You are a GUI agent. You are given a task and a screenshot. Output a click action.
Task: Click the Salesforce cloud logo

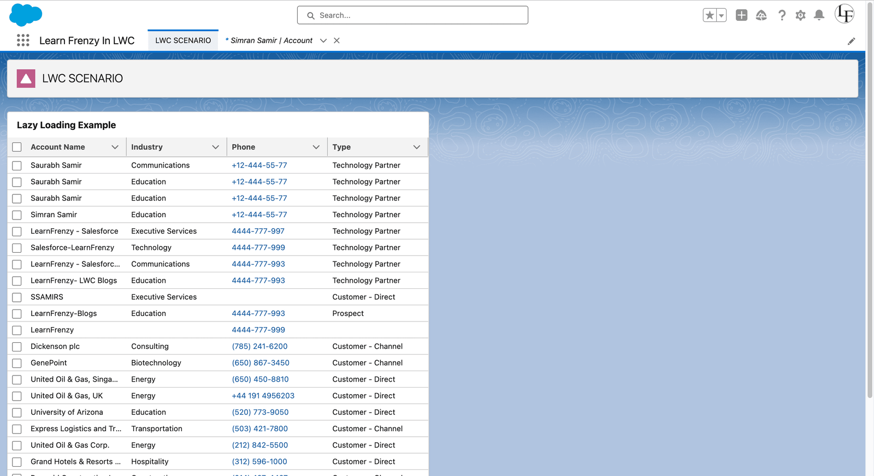tap(26, 15)
